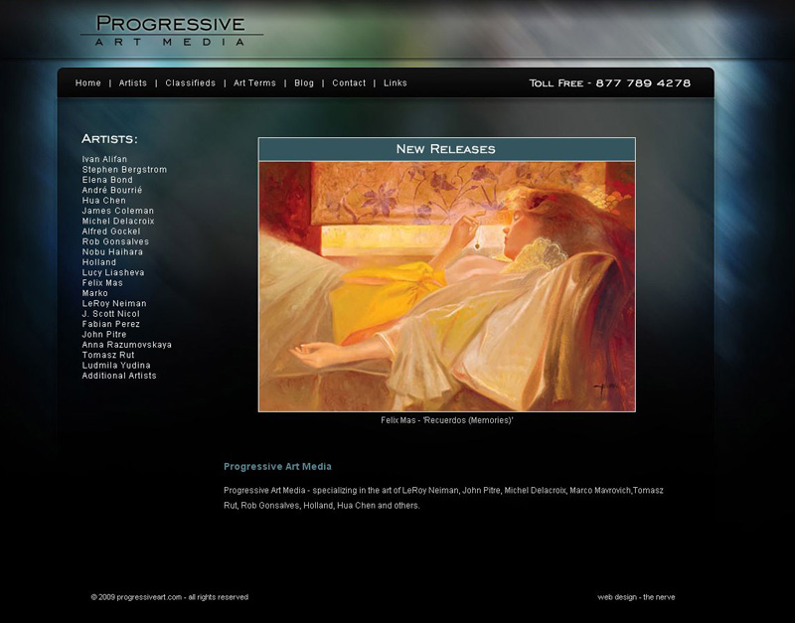The width and height of the screenshot is (795, 623).
Task: Click the Progressive Art Media logo
Action: coord(171,31)
